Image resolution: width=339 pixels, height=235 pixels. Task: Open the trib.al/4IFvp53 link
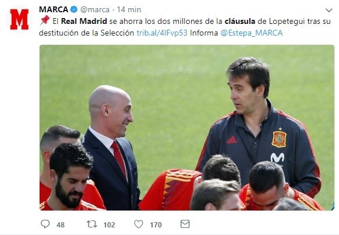[162, 33]
